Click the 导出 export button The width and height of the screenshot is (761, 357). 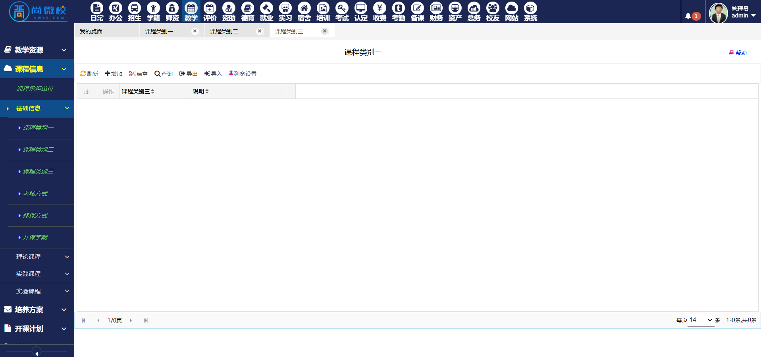point(189,74)
